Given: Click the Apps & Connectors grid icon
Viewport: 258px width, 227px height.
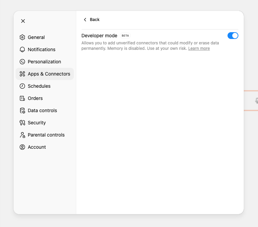Looking at the screenshot, I should 22,74.
